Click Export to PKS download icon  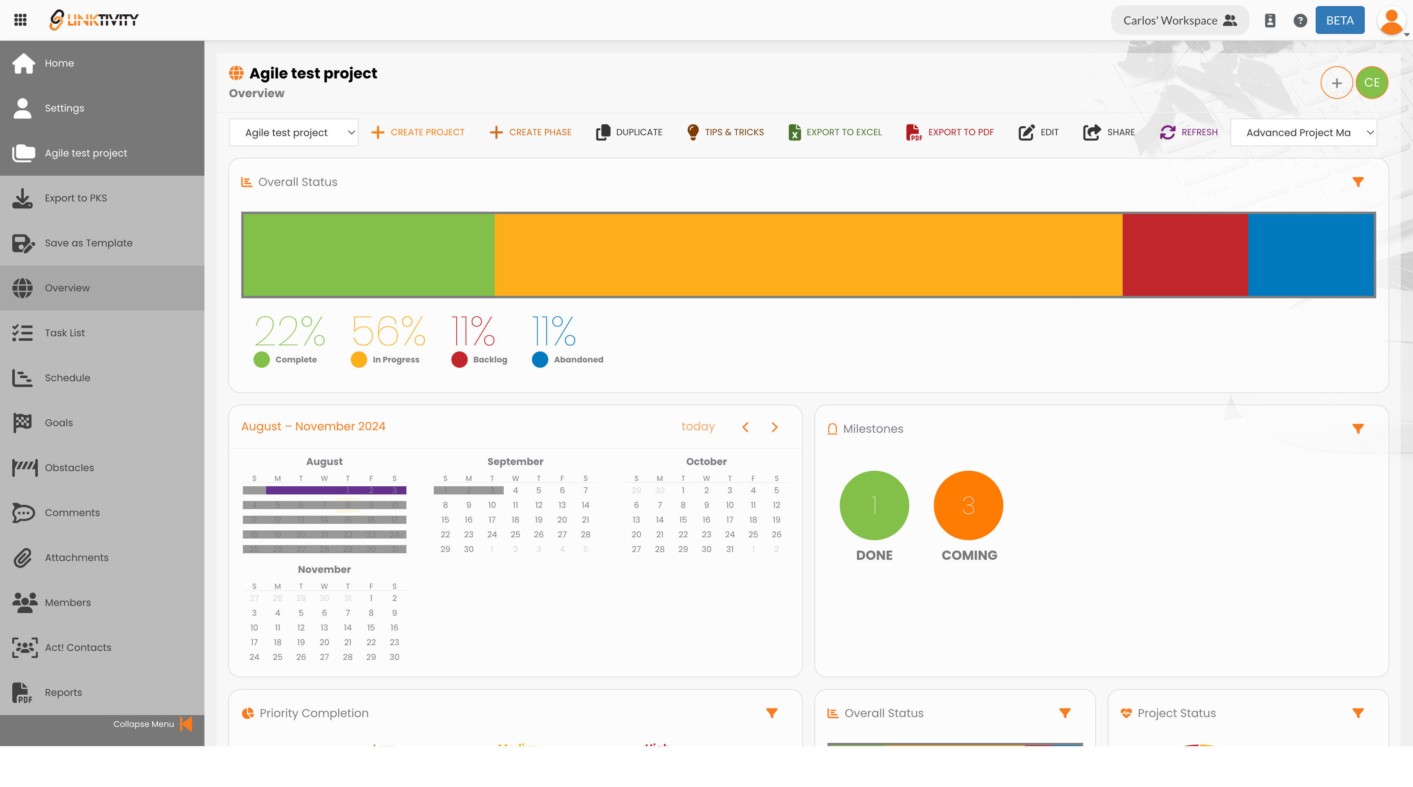point(22,199)
